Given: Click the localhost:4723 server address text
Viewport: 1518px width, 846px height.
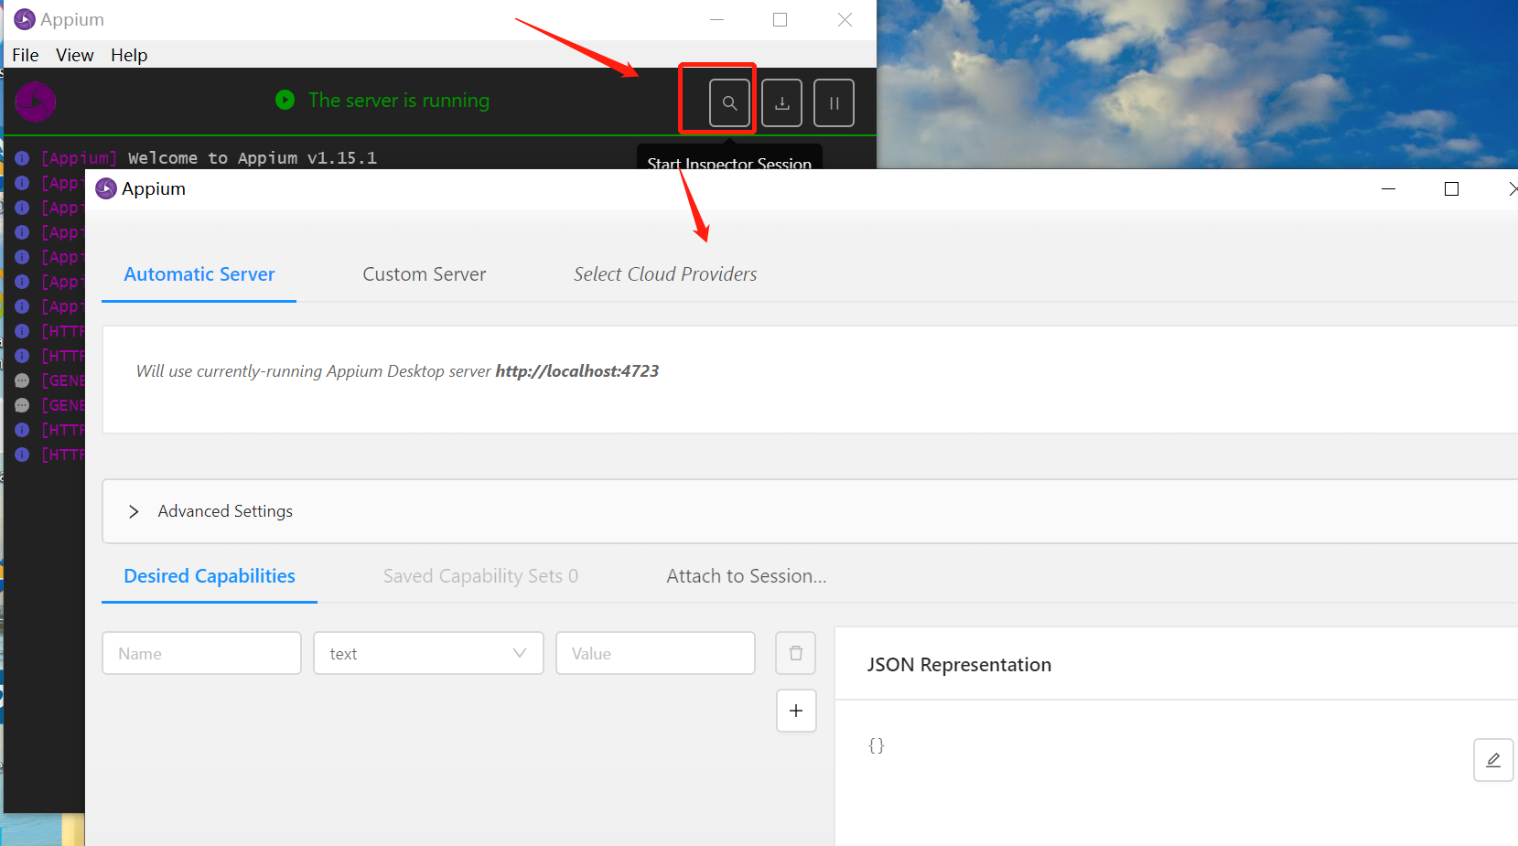Looking at the screenshot, I should [577, 371].
